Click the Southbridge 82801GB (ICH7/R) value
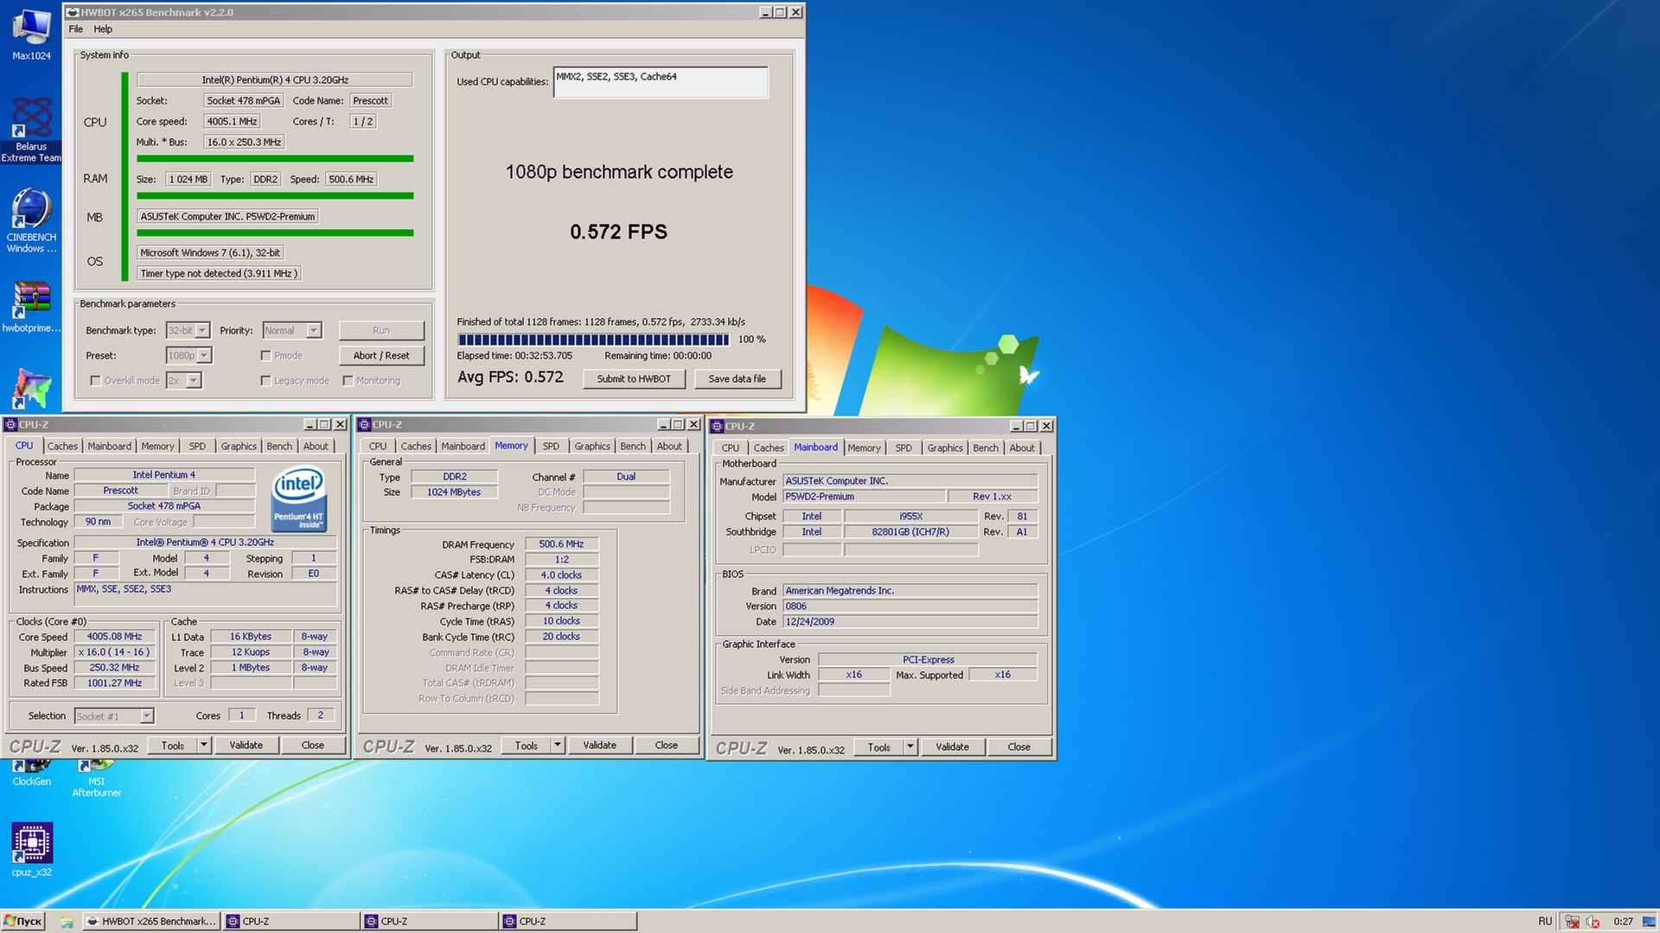 tap(911, 532)
